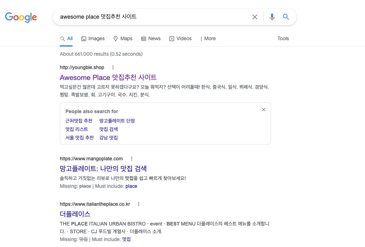Screen dimensions: 365x247
Task: Select the All results tab
Action: click(66, 39)
